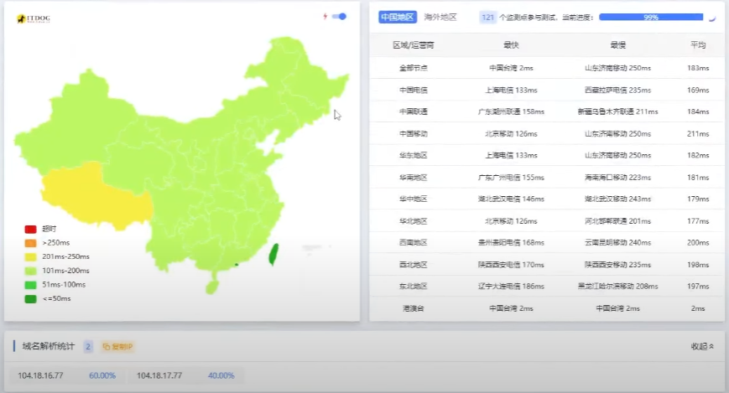This screenshot has height=393, width=729.
Task: Click the 最快 column header
Action: (511, 45)
